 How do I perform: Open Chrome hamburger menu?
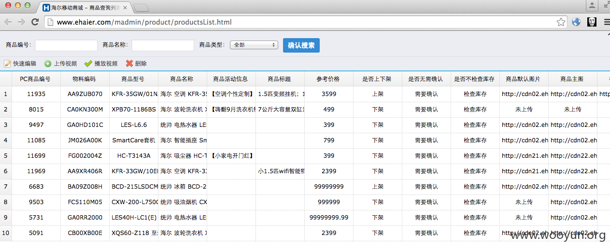point(607,22)
